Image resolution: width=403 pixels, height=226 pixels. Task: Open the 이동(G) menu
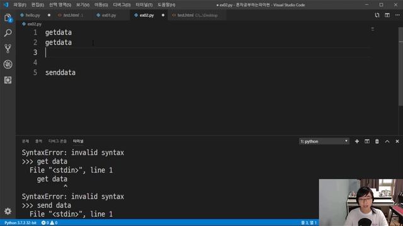click(101, 5)
